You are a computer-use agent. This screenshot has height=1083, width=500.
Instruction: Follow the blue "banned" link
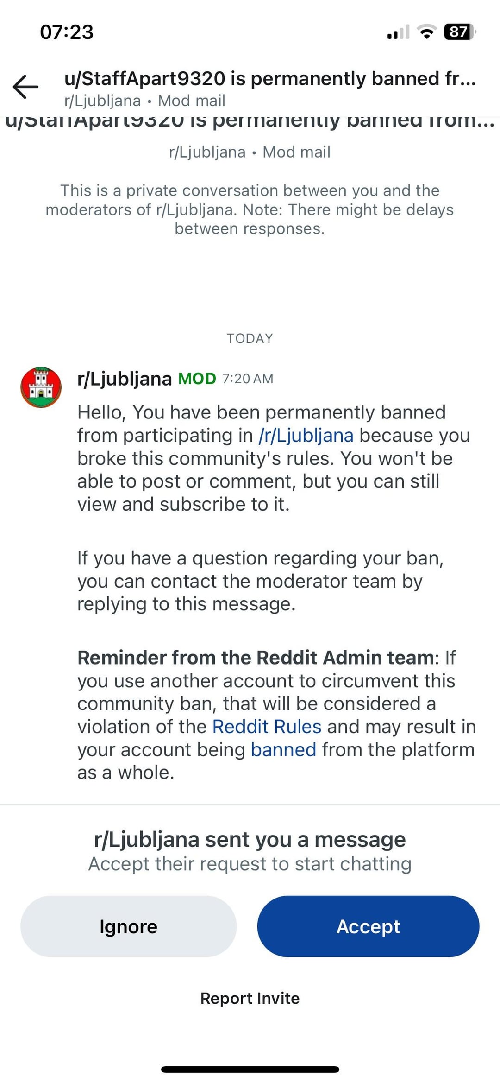click(x=283, y=750)
